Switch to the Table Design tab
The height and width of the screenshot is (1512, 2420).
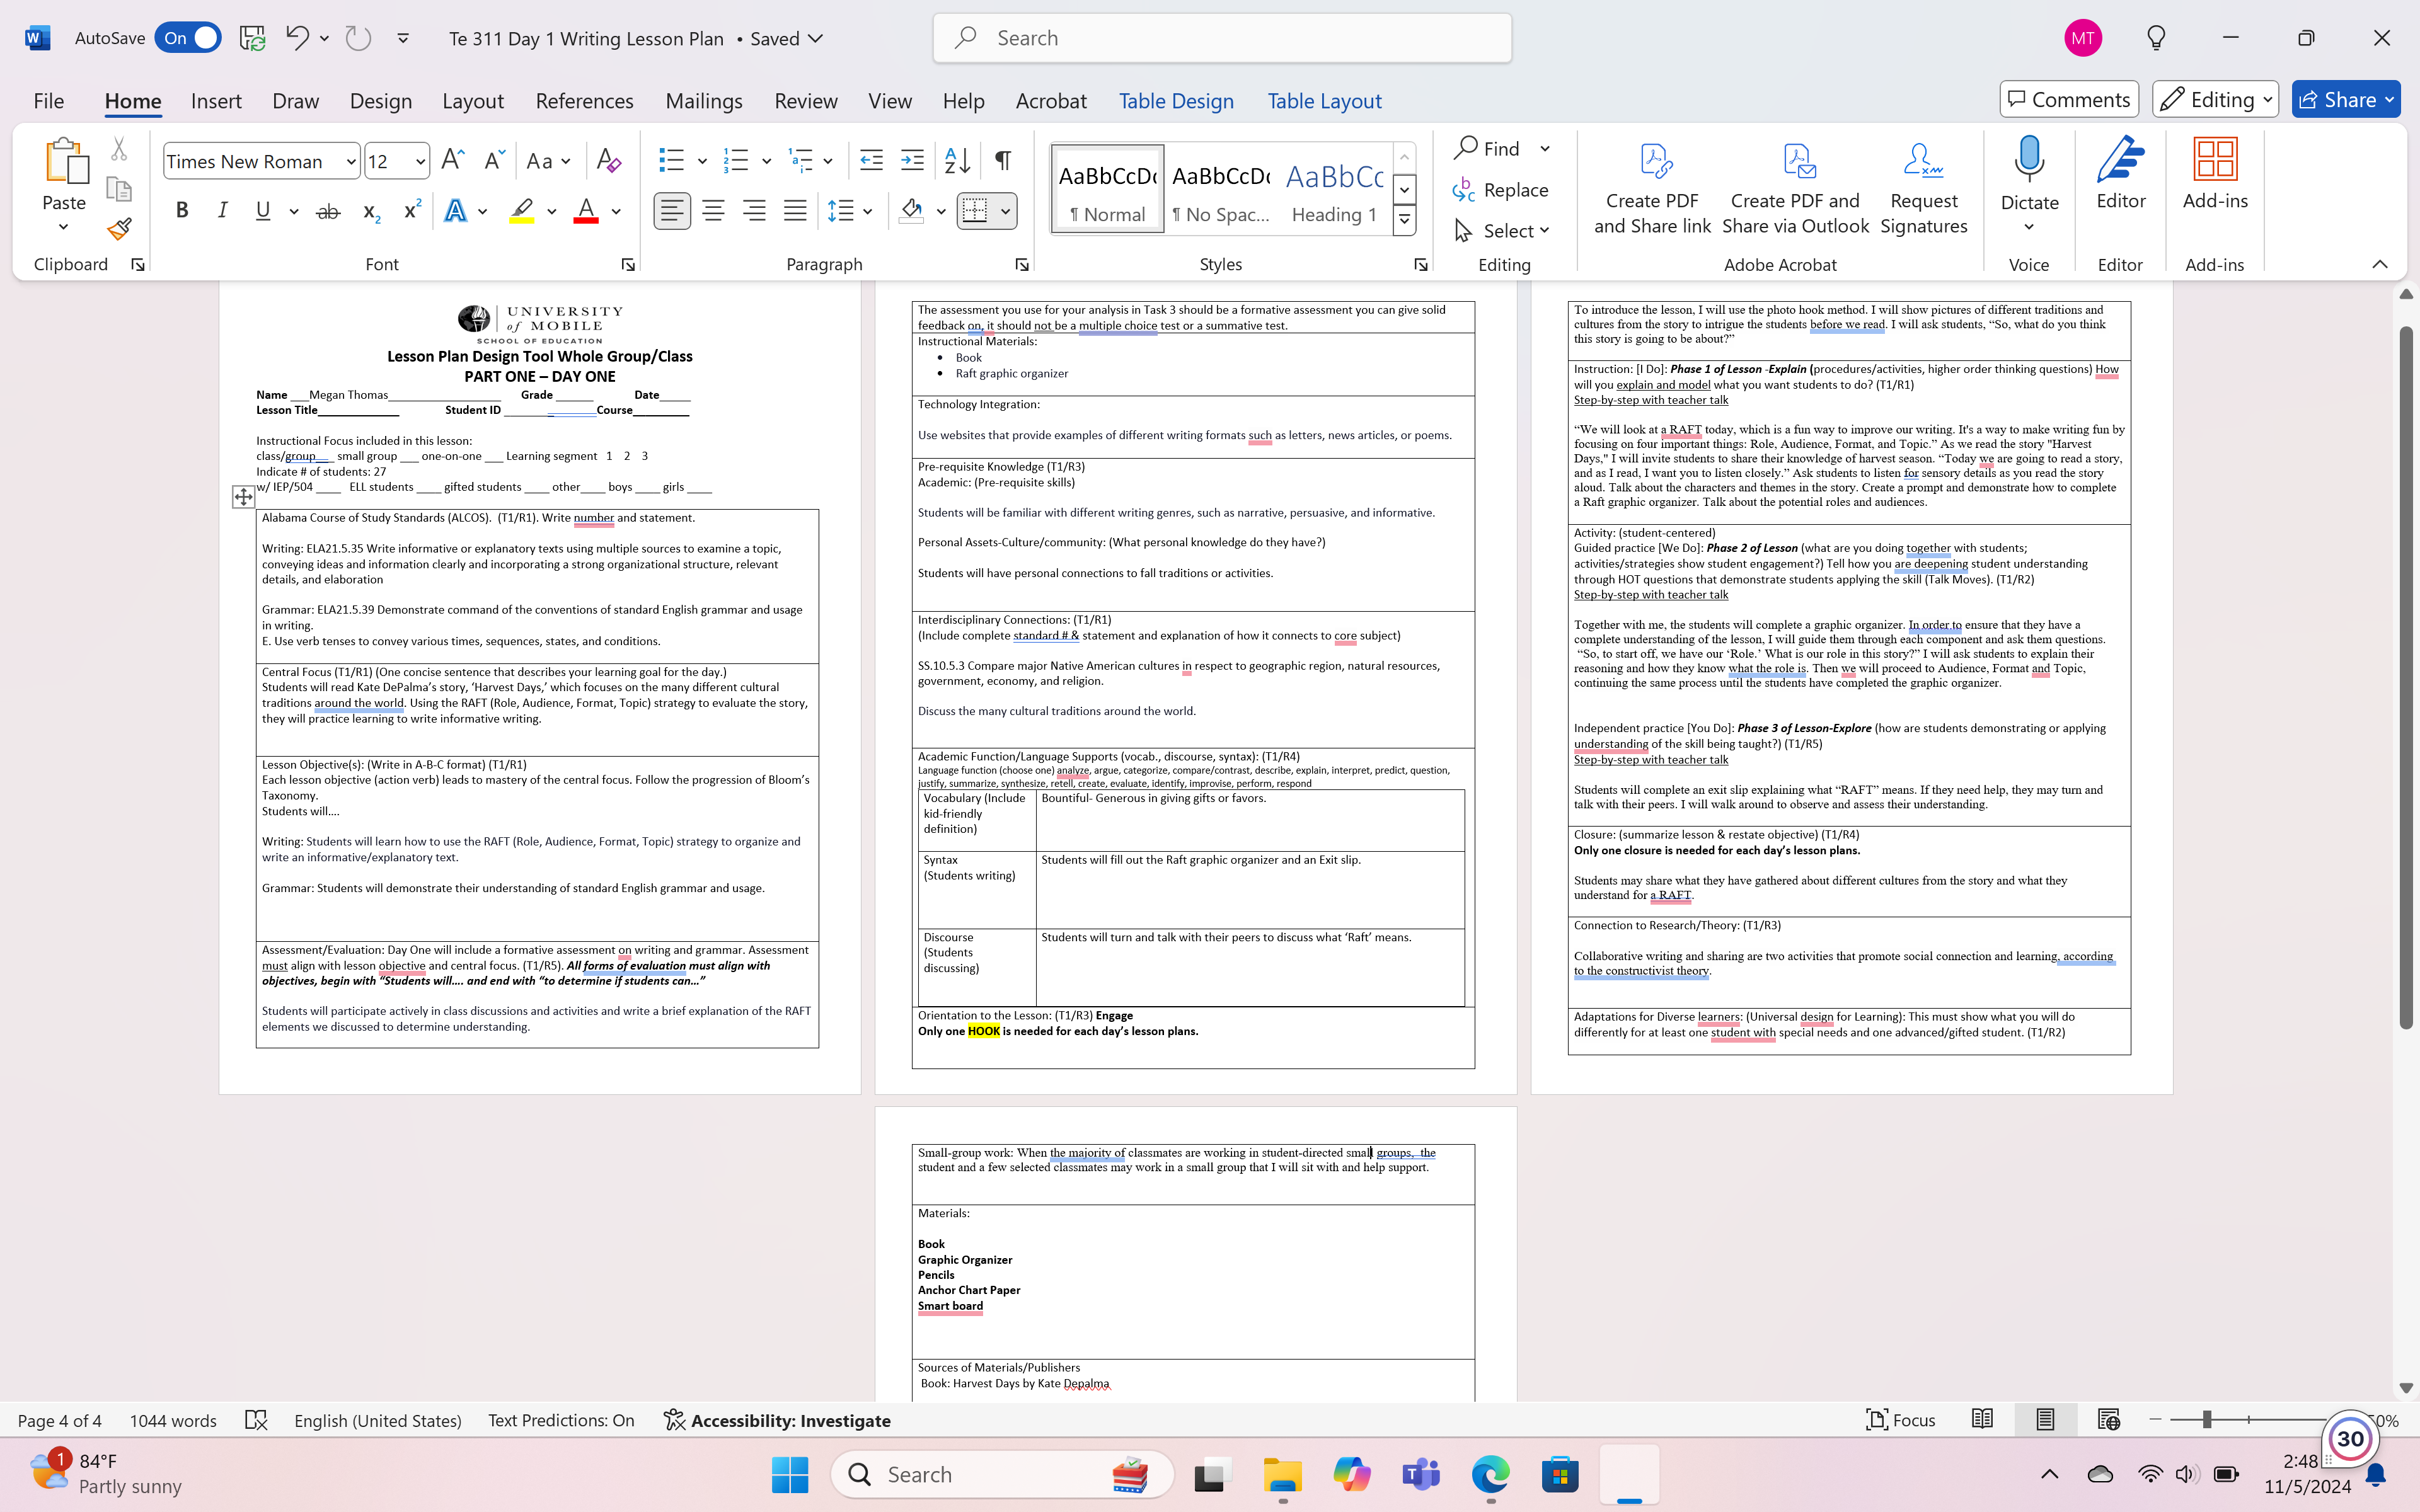coord(1176,100)
